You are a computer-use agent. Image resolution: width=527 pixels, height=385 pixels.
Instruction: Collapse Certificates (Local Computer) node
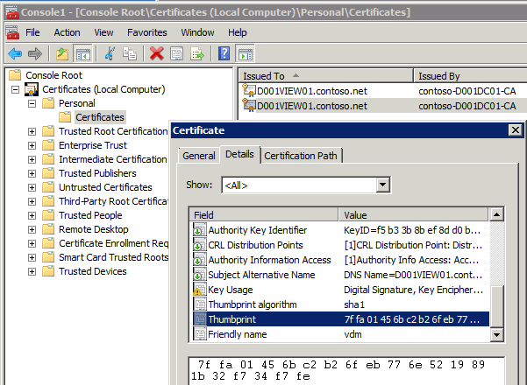[x=15, y=89]
